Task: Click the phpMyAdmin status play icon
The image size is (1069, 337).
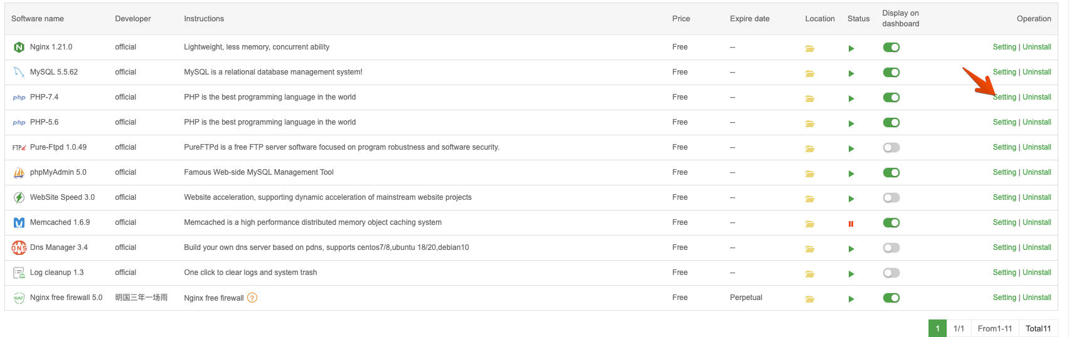Action: pos(851,174)
